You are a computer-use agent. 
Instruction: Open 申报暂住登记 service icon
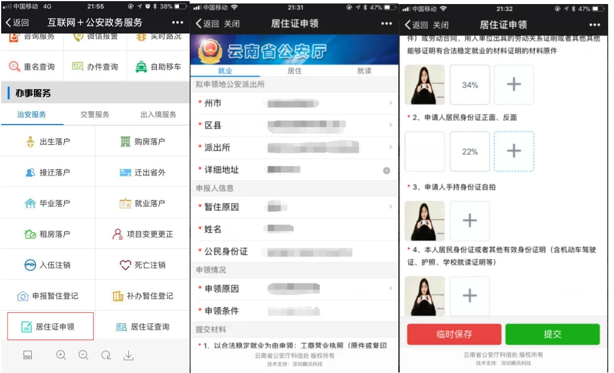pos(23,296)
